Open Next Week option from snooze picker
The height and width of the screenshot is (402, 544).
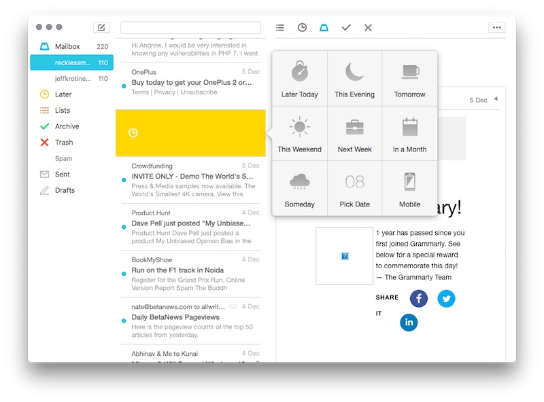[x=354, y=134]
